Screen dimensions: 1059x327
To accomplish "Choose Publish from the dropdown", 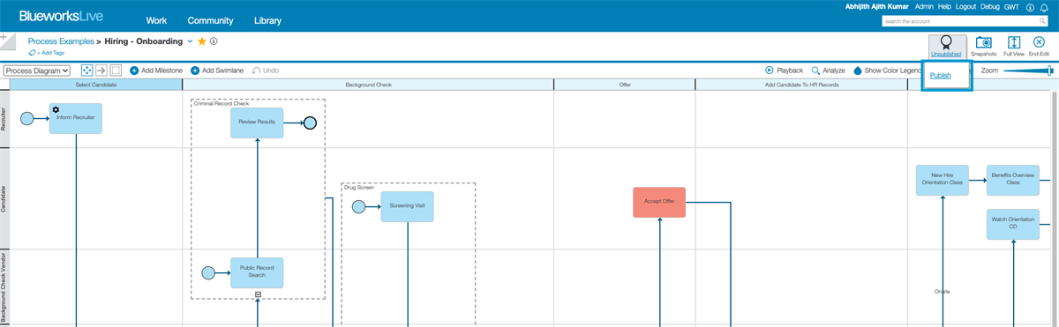I will (x=941, y=76).
